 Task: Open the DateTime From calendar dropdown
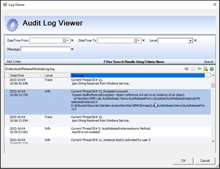(x=66, y=40)
